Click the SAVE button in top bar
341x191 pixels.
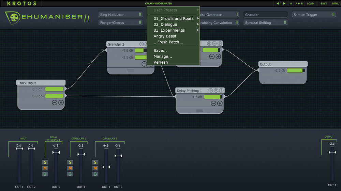tap(324, 3)
